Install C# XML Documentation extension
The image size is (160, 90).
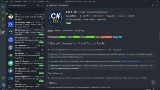click(x=41, y=42)
